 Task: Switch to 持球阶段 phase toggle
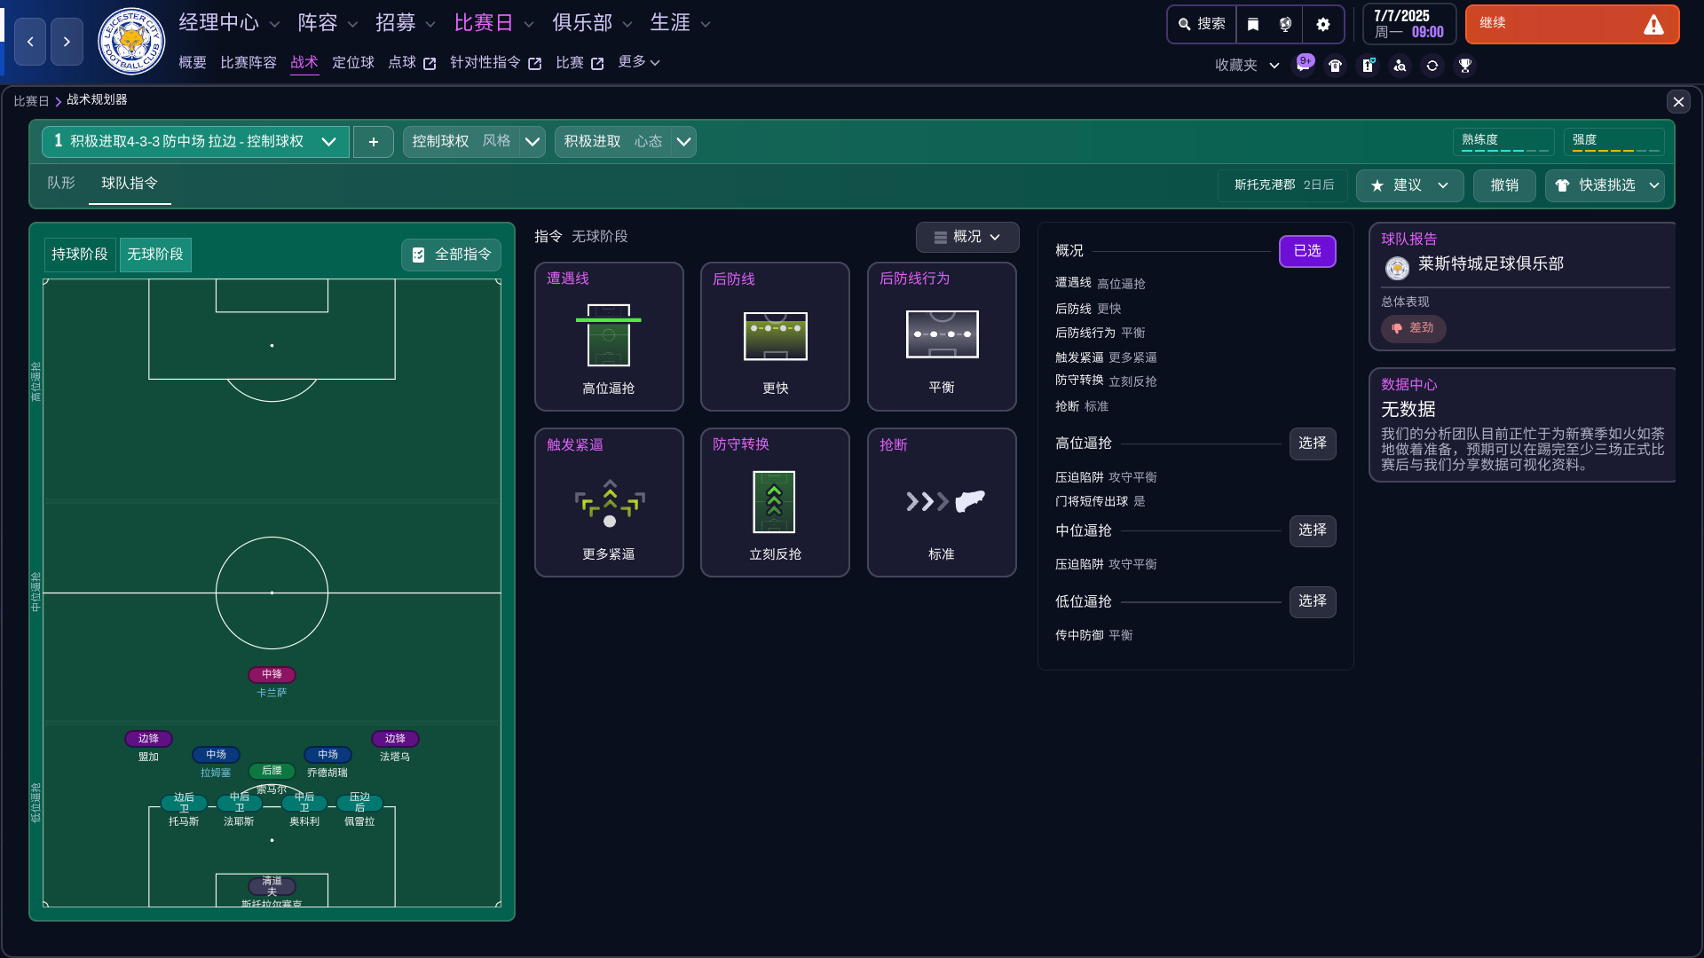pyautogui.click(x=80, y=255)
